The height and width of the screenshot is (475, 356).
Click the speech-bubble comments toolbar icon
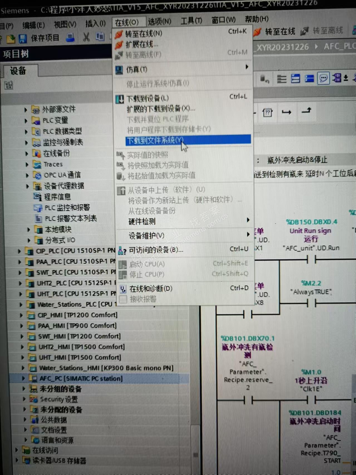coord(323,78)
